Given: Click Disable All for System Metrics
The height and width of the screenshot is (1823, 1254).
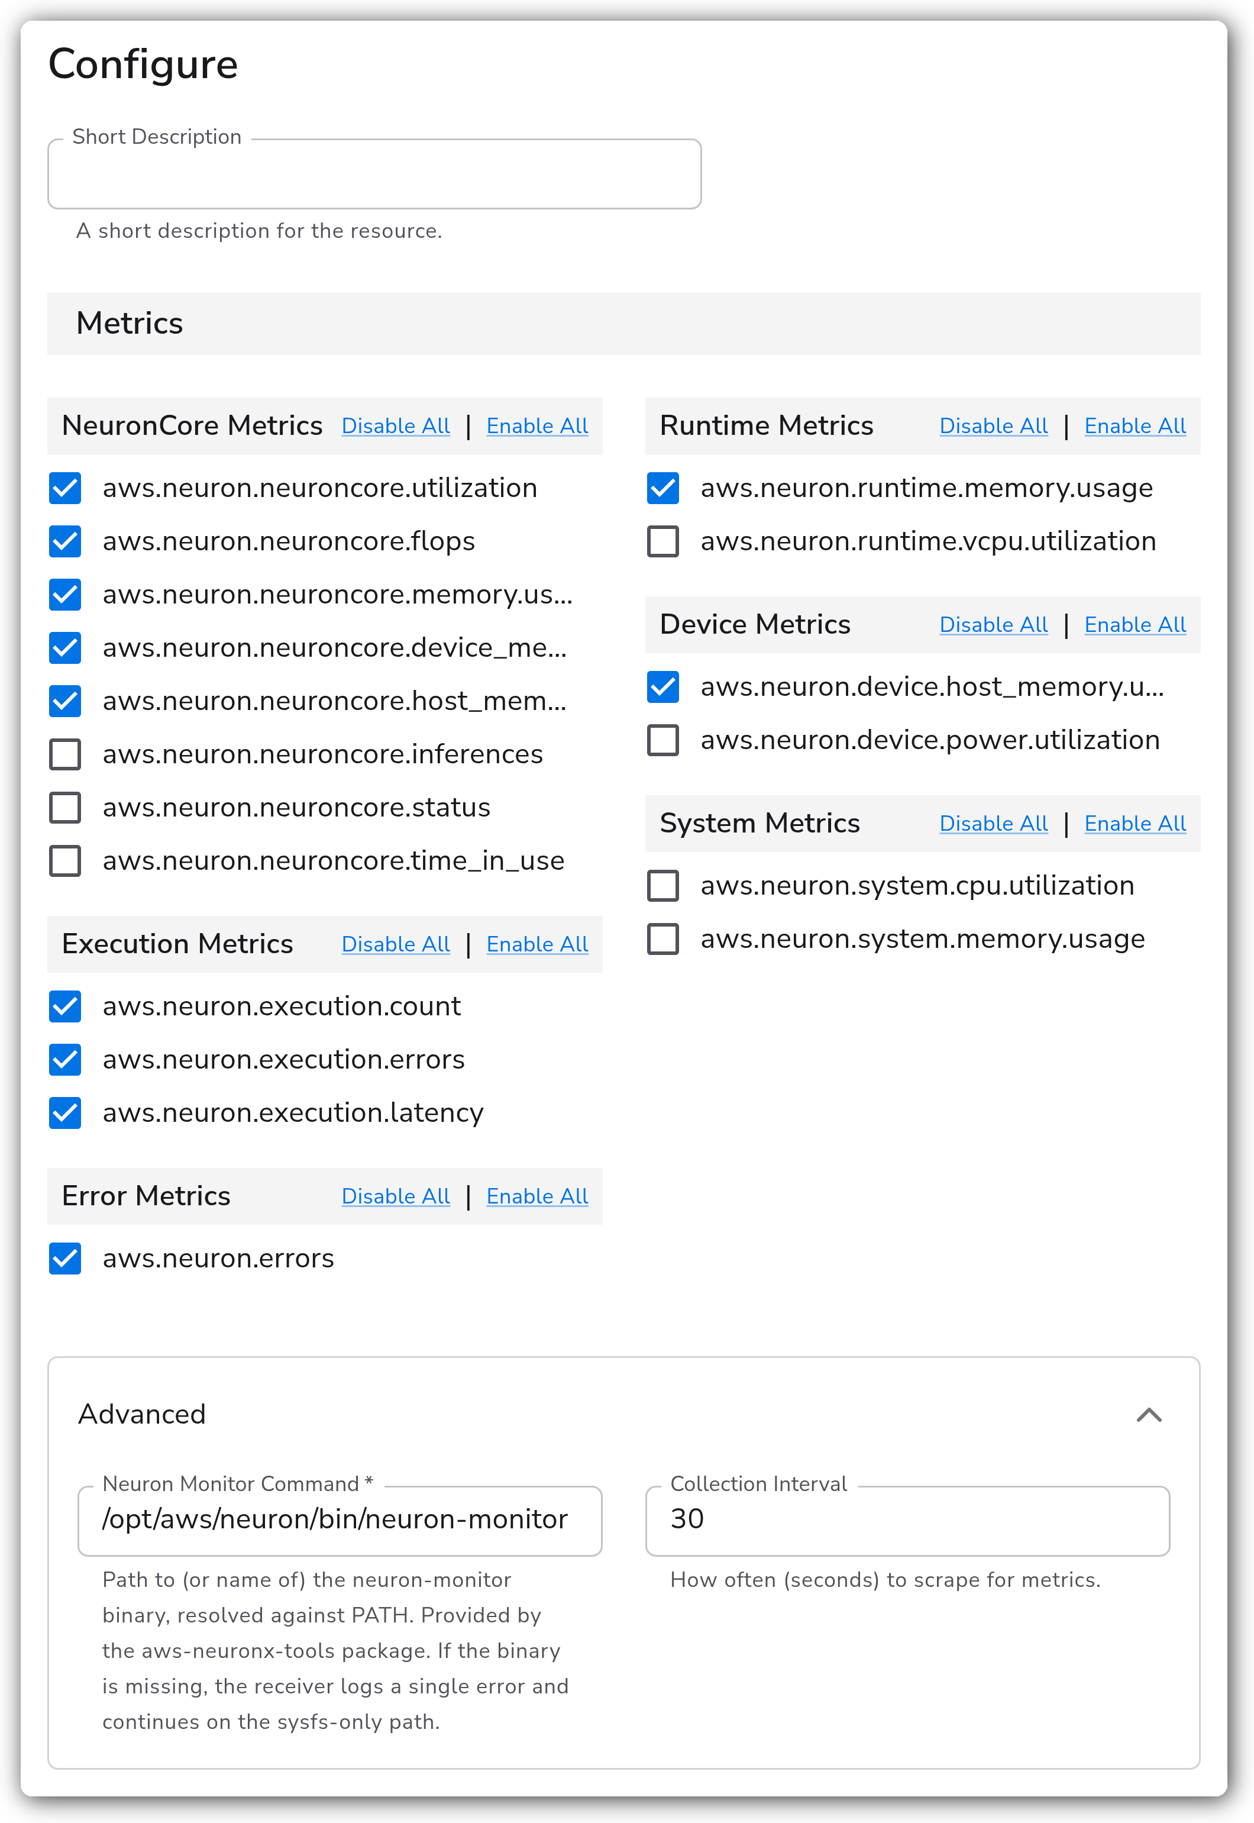Looking at the screenshot, I should 994,824.
